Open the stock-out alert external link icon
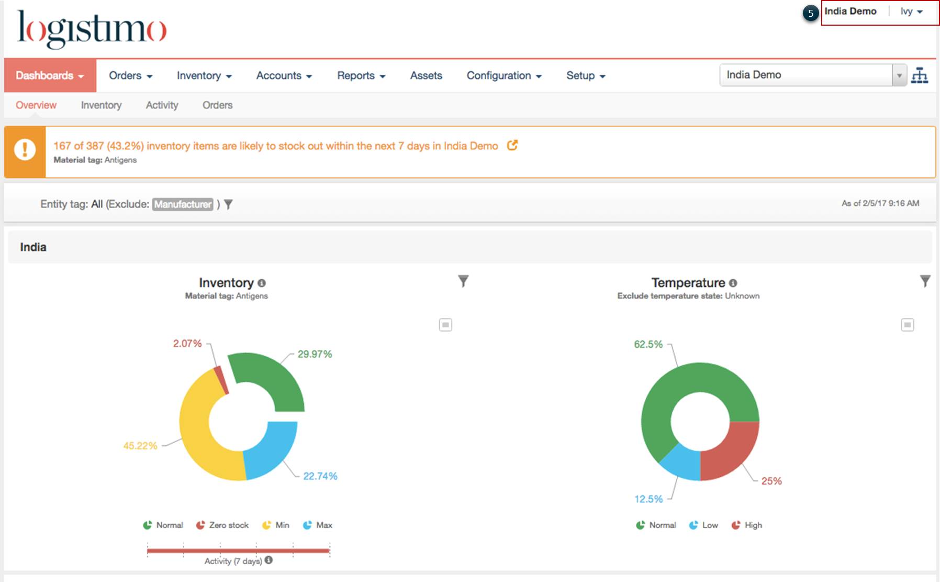The width and height of the screenshot is (940, 582). (x=512, y=146)
